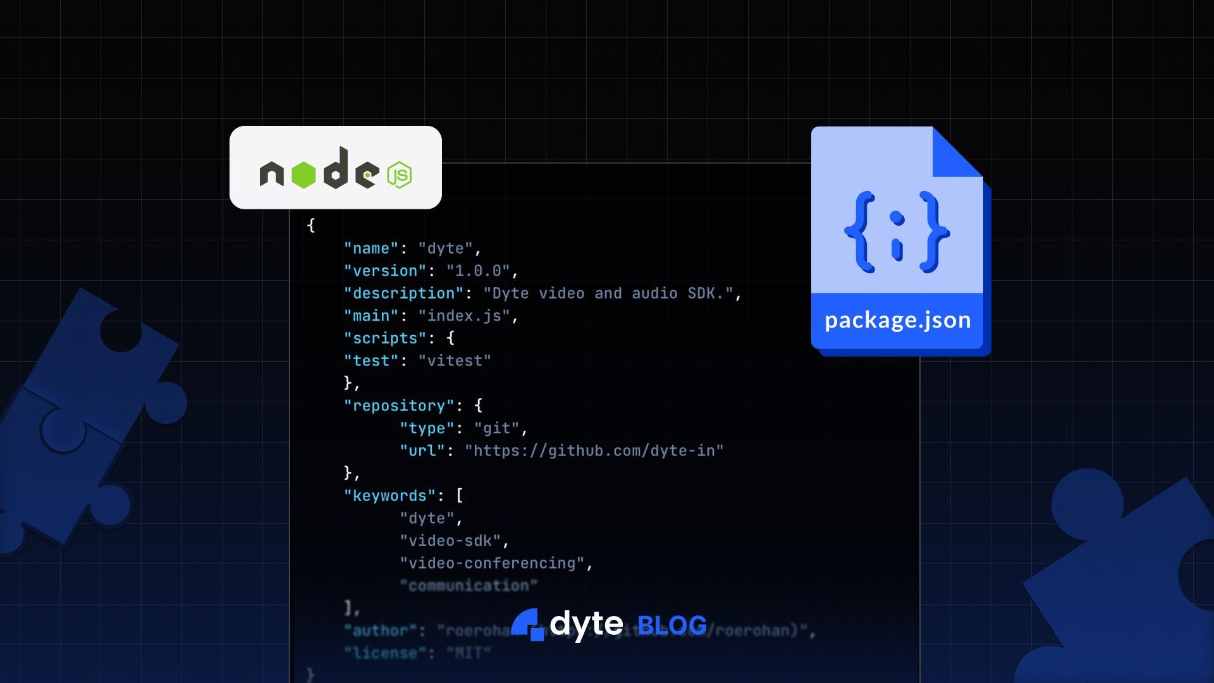The image size is (1214, 683).
Task: Click the "scripts" object opening brace
Action: tap(450, 338)
